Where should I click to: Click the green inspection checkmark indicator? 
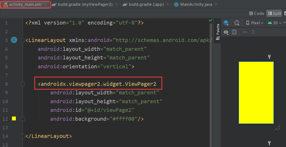click(x=211, y=20)
